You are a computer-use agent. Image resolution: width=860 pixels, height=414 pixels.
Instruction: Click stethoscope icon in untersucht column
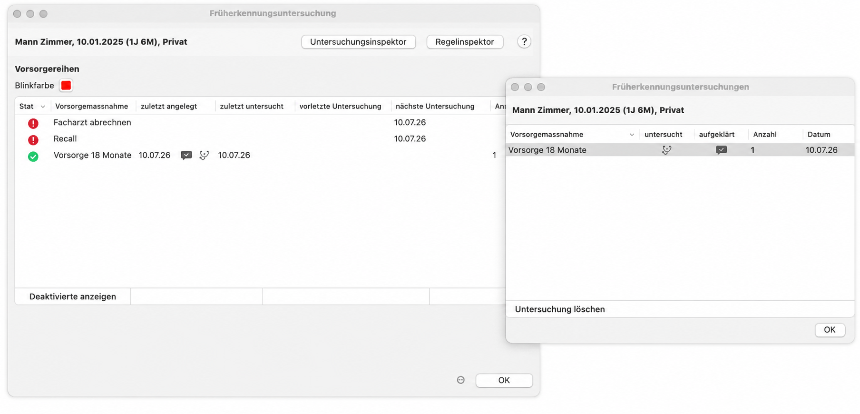pos(666,150)
